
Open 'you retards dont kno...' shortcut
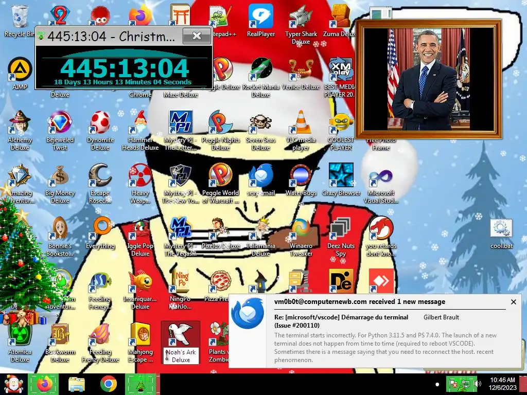[381, 237]
